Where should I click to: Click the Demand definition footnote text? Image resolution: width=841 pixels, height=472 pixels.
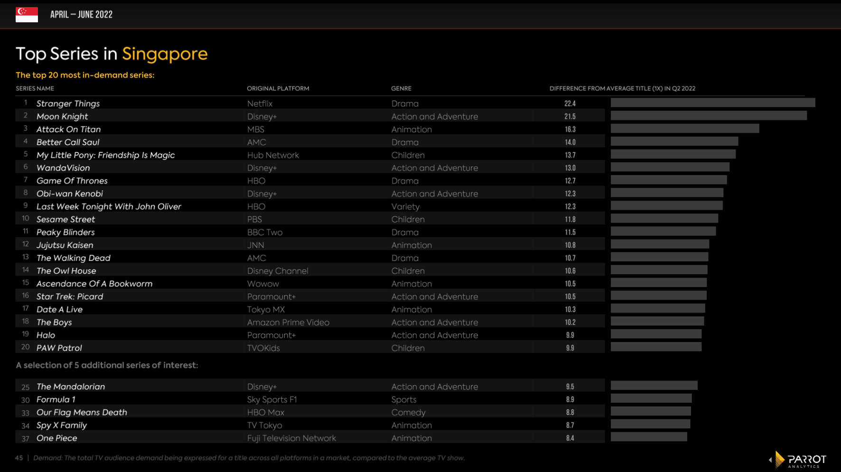click(249, 458)
